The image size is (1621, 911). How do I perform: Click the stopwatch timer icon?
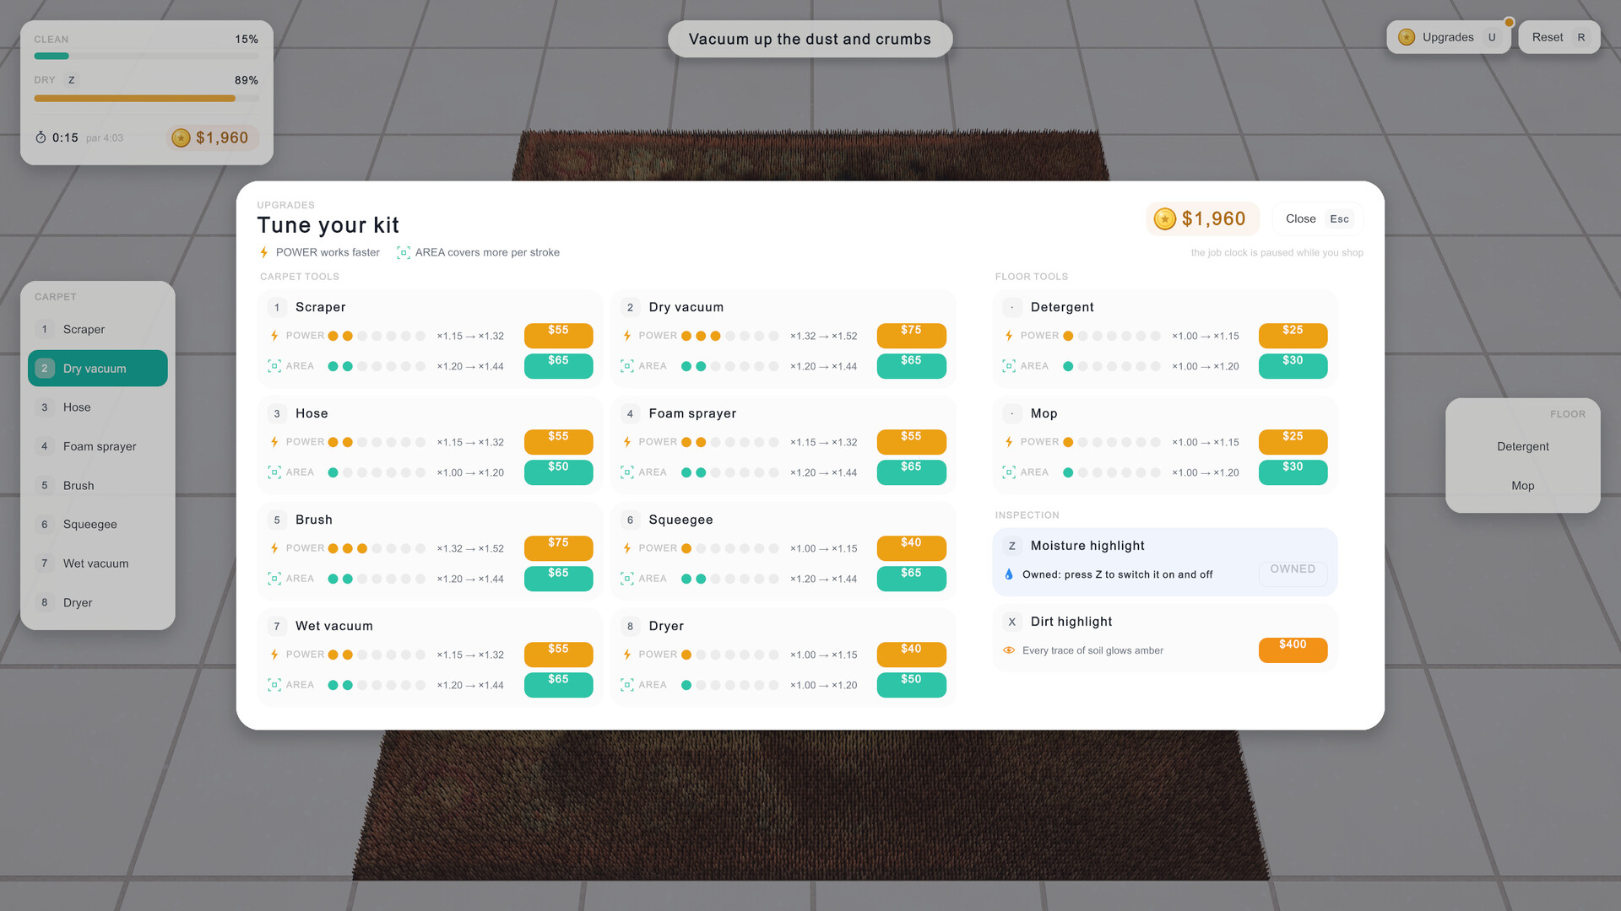coord(41,137)
